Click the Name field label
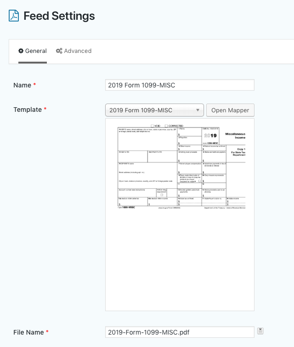Image resolution: width=294 pixels, height=347 pixels. pyautogui.click(x=23, y=85)
